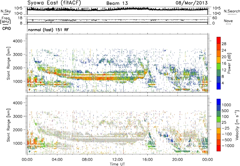Click the '18' tick on the frequency axis
240x166 pixels.
click(20, 18)
